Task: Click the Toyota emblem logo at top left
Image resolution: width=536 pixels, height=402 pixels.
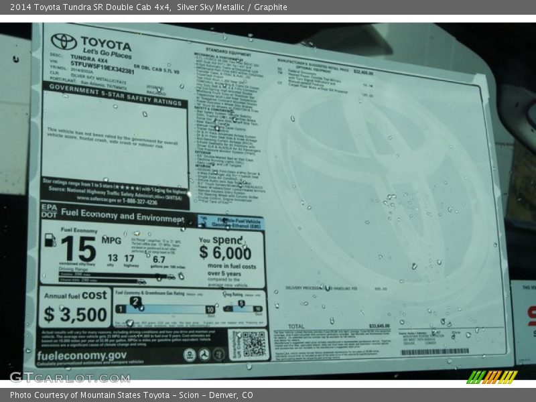Action: click(64, 42)
